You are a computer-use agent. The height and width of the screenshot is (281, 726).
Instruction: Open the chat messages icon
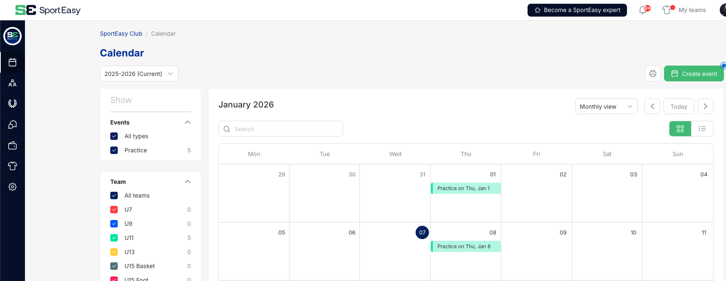12,125
